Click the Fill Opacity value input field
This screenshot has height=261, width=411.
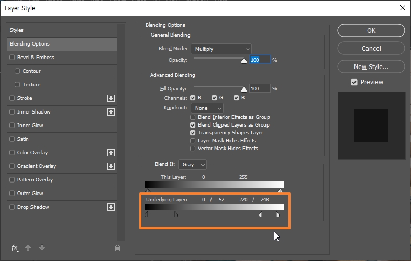[x=260, y=89]
